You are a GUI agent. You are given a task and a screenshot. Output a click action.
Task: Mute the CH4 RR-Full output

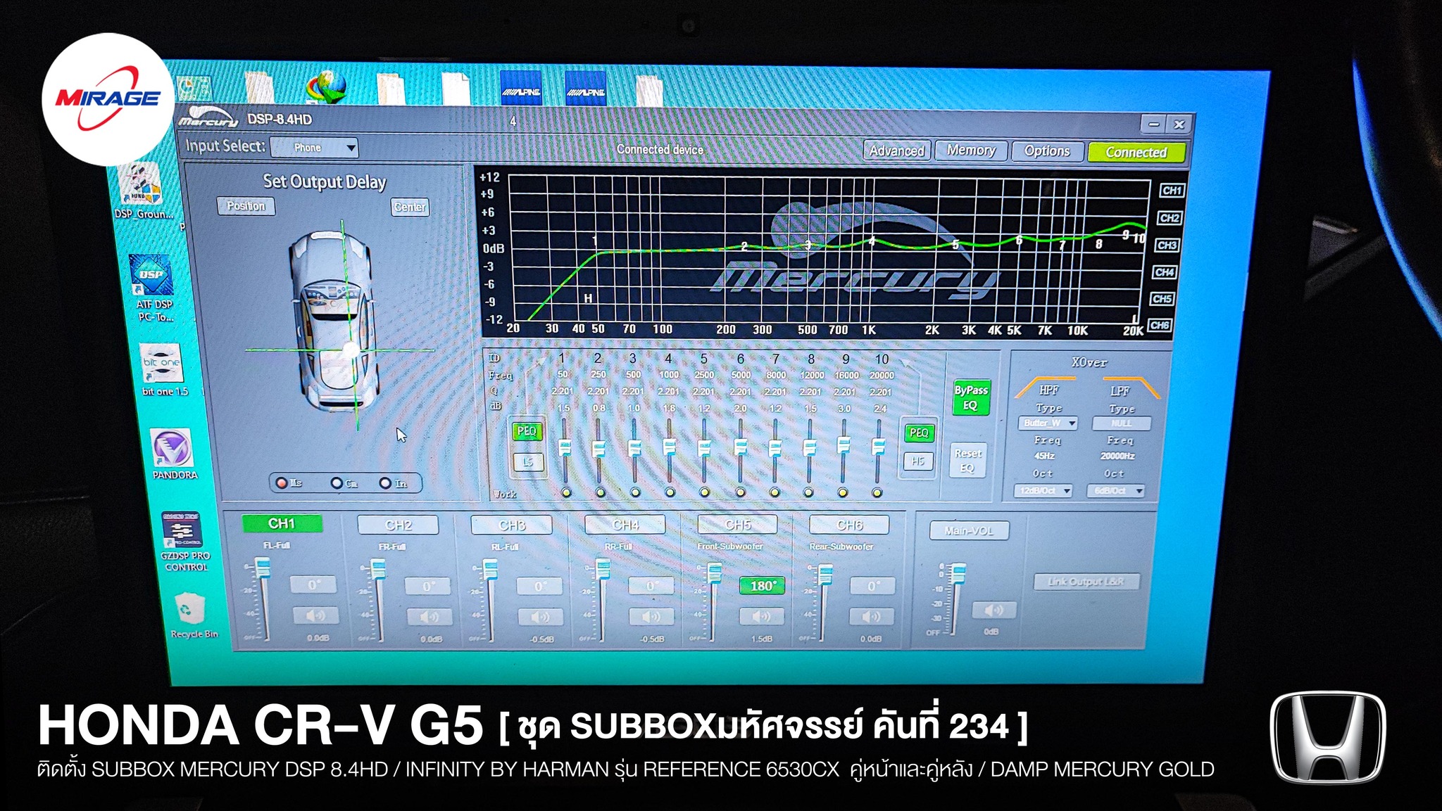tap(651, 616)
